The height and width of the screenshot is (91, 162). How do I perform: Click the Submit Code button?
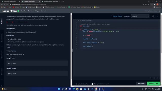(154, 83)
